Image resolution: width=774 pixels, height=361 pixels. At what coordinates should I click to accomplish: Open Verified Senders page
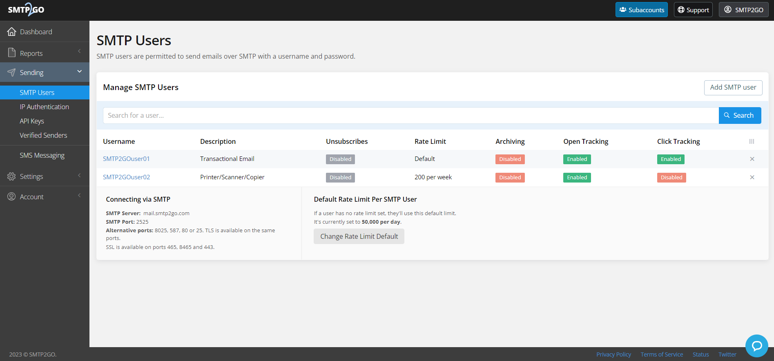click(x=43, y=135)
